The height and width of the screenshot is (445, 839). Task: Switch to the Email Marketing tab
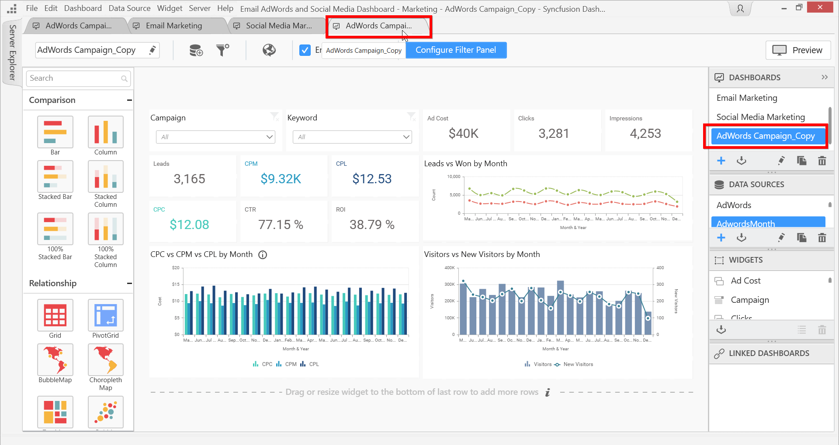[173, 26]
